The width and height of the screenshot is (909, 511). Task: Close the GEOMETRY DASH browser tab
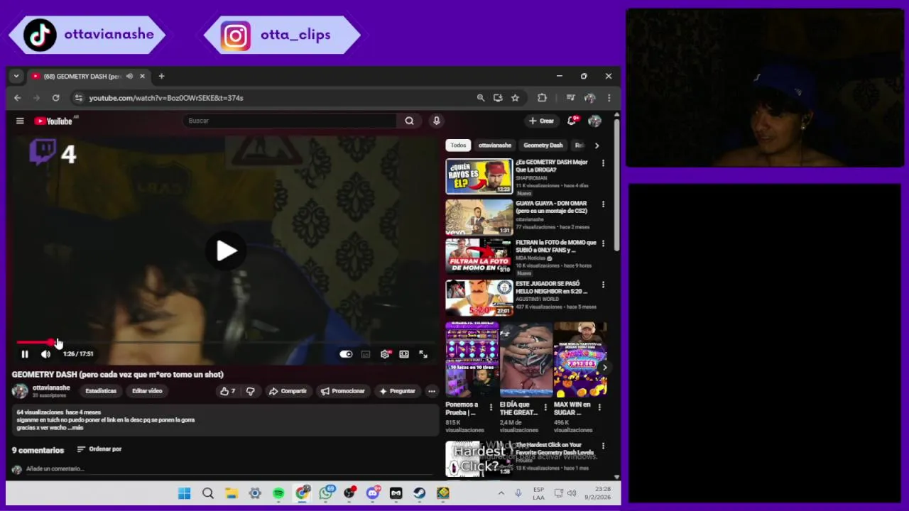[142, 76]
